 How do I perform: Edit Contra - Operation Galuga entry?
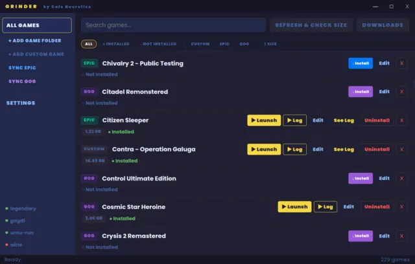point(318,149)
